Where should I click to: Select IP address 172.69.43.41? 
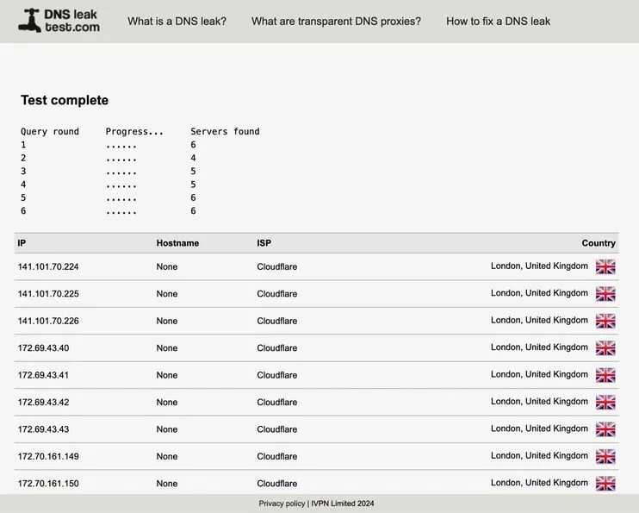[43, 375]
